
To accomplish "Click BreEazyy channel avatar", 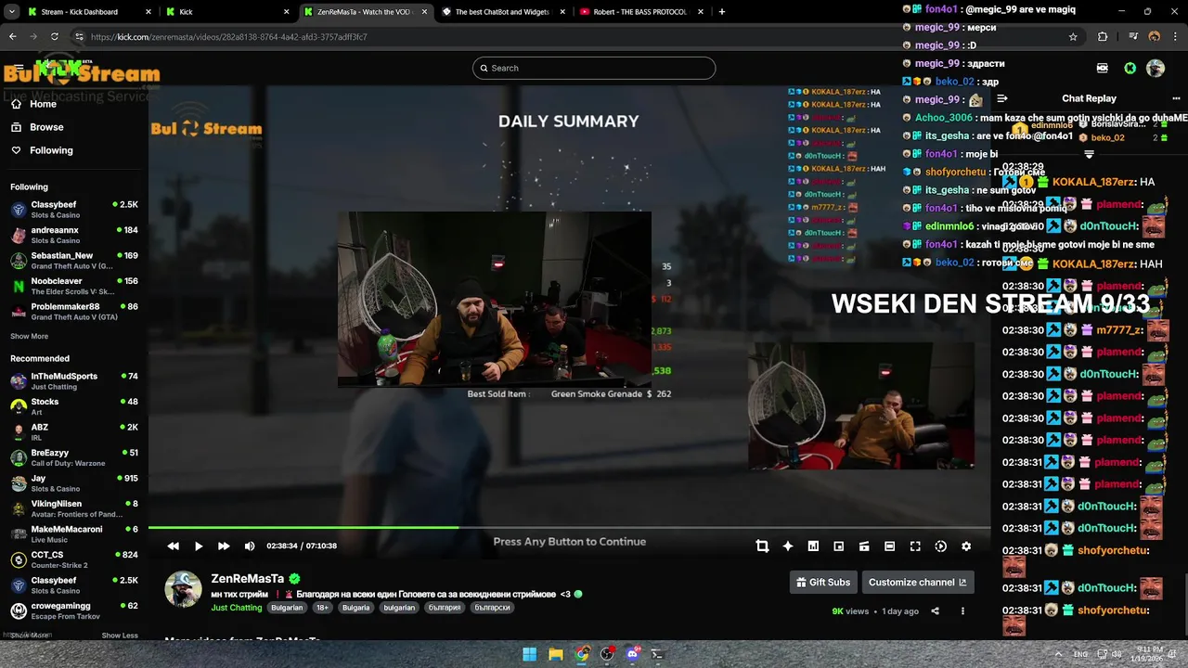I will click(19, 457).
